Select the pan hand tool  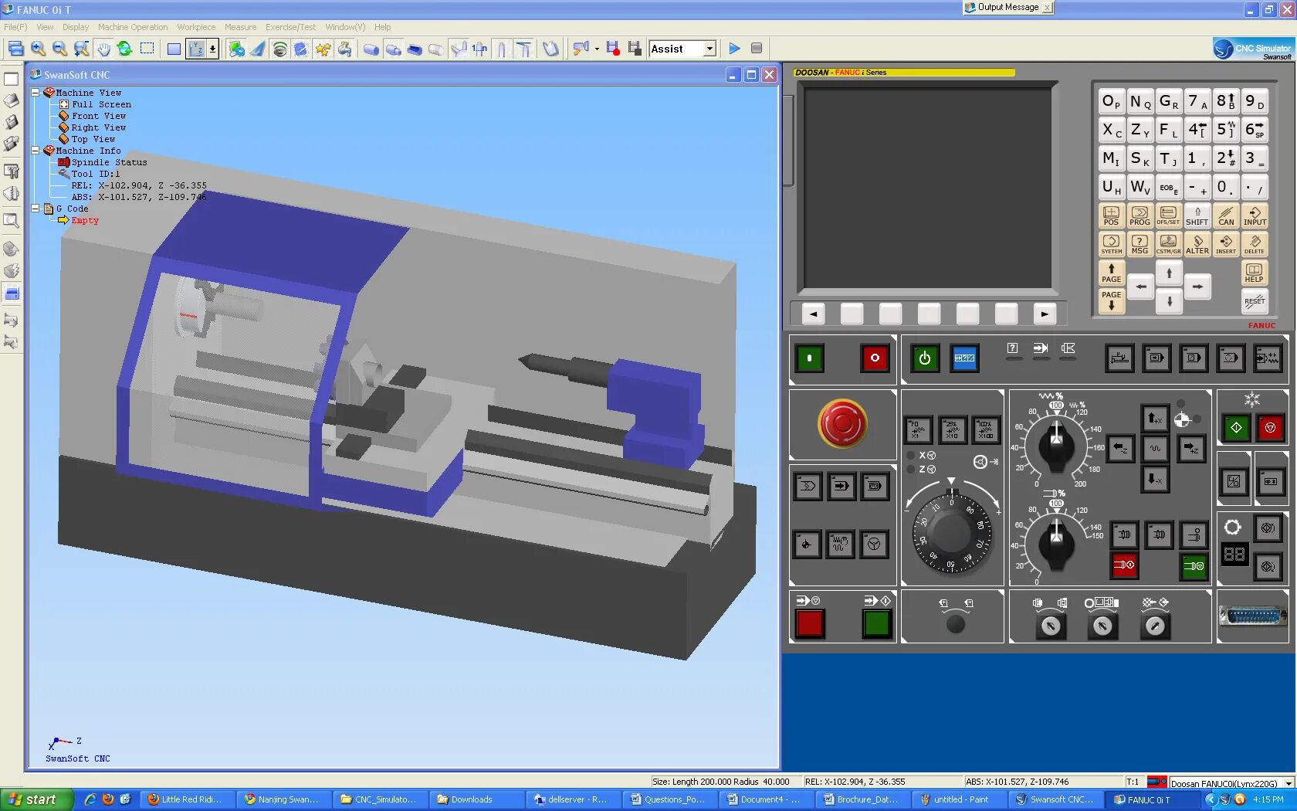pyautogui.click(x=103, y=49)
